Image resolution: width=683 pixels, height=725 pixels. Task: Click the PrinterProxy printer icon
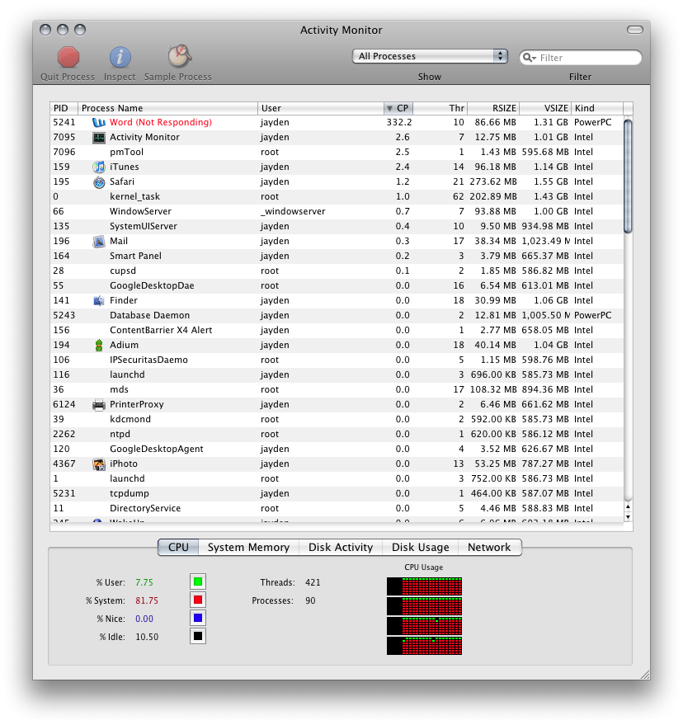(98, 405)
